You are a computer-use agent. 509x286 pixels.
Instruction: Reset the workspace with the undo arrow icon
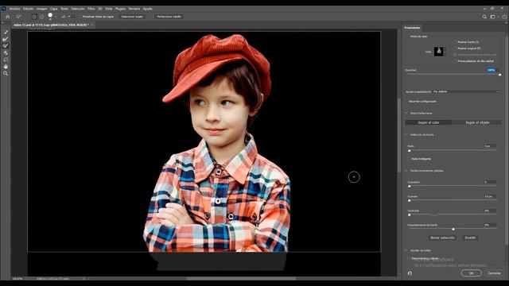click(410, 273)
